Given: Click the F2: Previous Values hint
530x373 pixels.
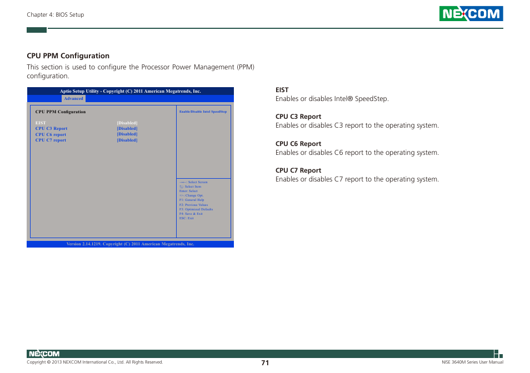Looking at the screenshot, I should click(x=194, y=205).
